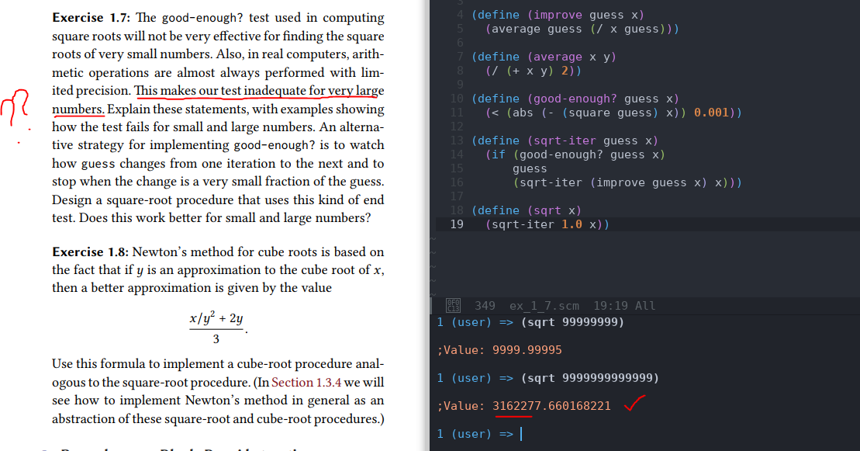Click the (define (average x y) line
The width and height of the screenshot is (860, 451).
[544, 57]
